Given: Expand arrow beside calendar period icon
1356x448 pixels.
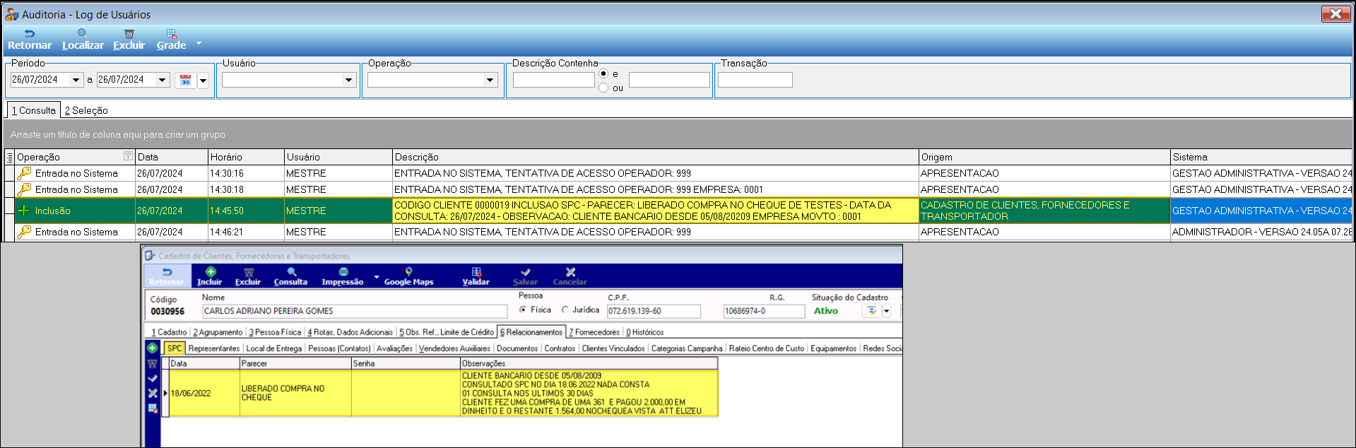Looking at the screenshot, I should [204, 80].
